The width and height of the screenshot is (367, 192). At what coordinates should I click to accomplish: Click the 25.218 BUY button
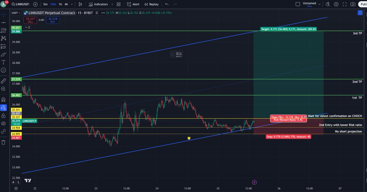tap(53, 20)
